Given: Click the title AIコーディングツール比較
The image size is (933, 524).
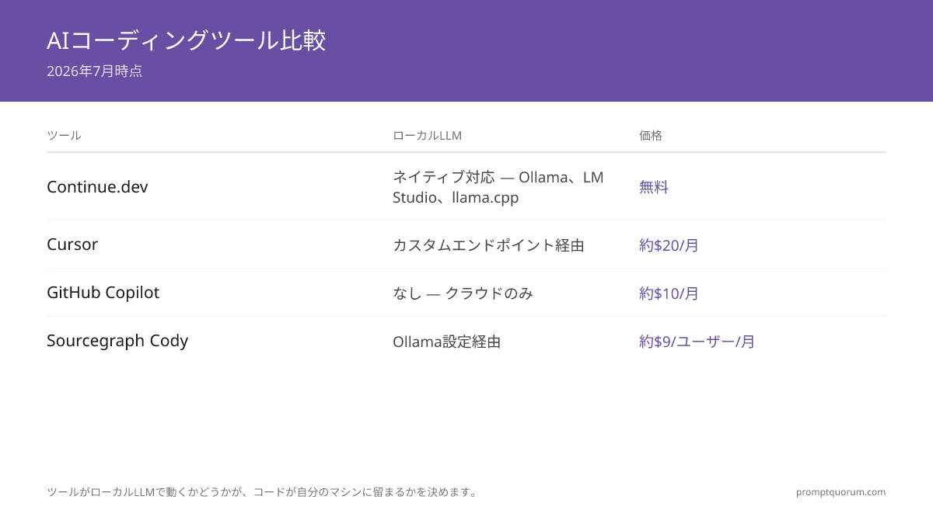Looking at the screenshot, I should point(186,40).
